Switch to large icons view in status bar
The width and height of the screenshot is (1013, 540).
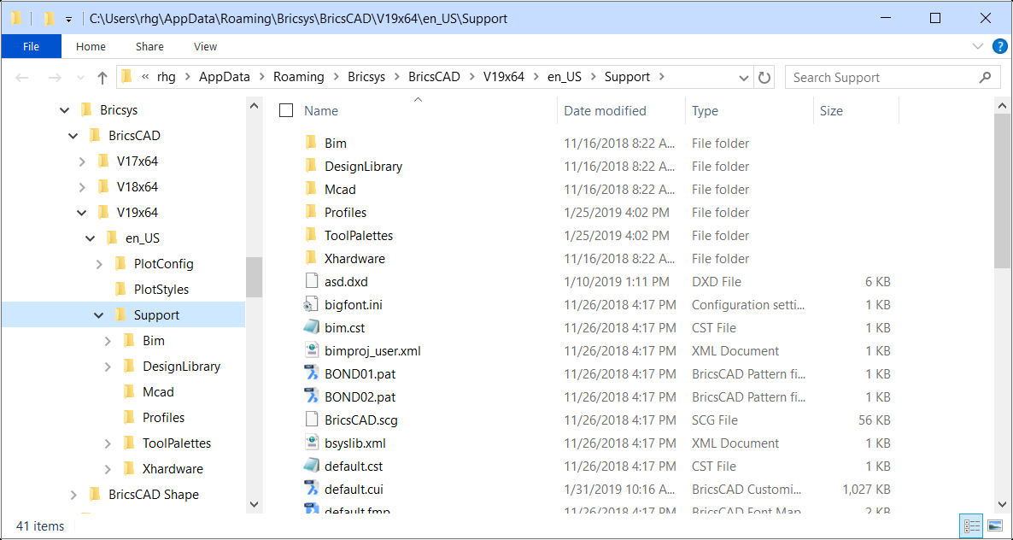pyautogui.click(x=995, y=525)
